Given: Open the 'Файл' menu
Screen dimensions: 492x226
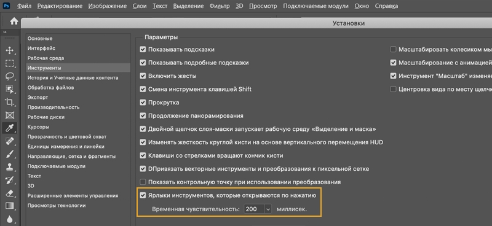Looking at the screenshot, I should (24, 6).
